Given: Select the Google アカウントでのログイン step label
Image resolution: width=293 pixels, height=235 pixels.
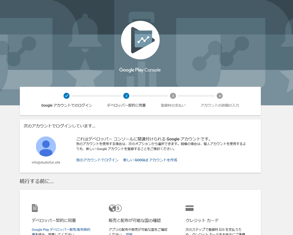Looking at the screenshot, I should point(67,105).
